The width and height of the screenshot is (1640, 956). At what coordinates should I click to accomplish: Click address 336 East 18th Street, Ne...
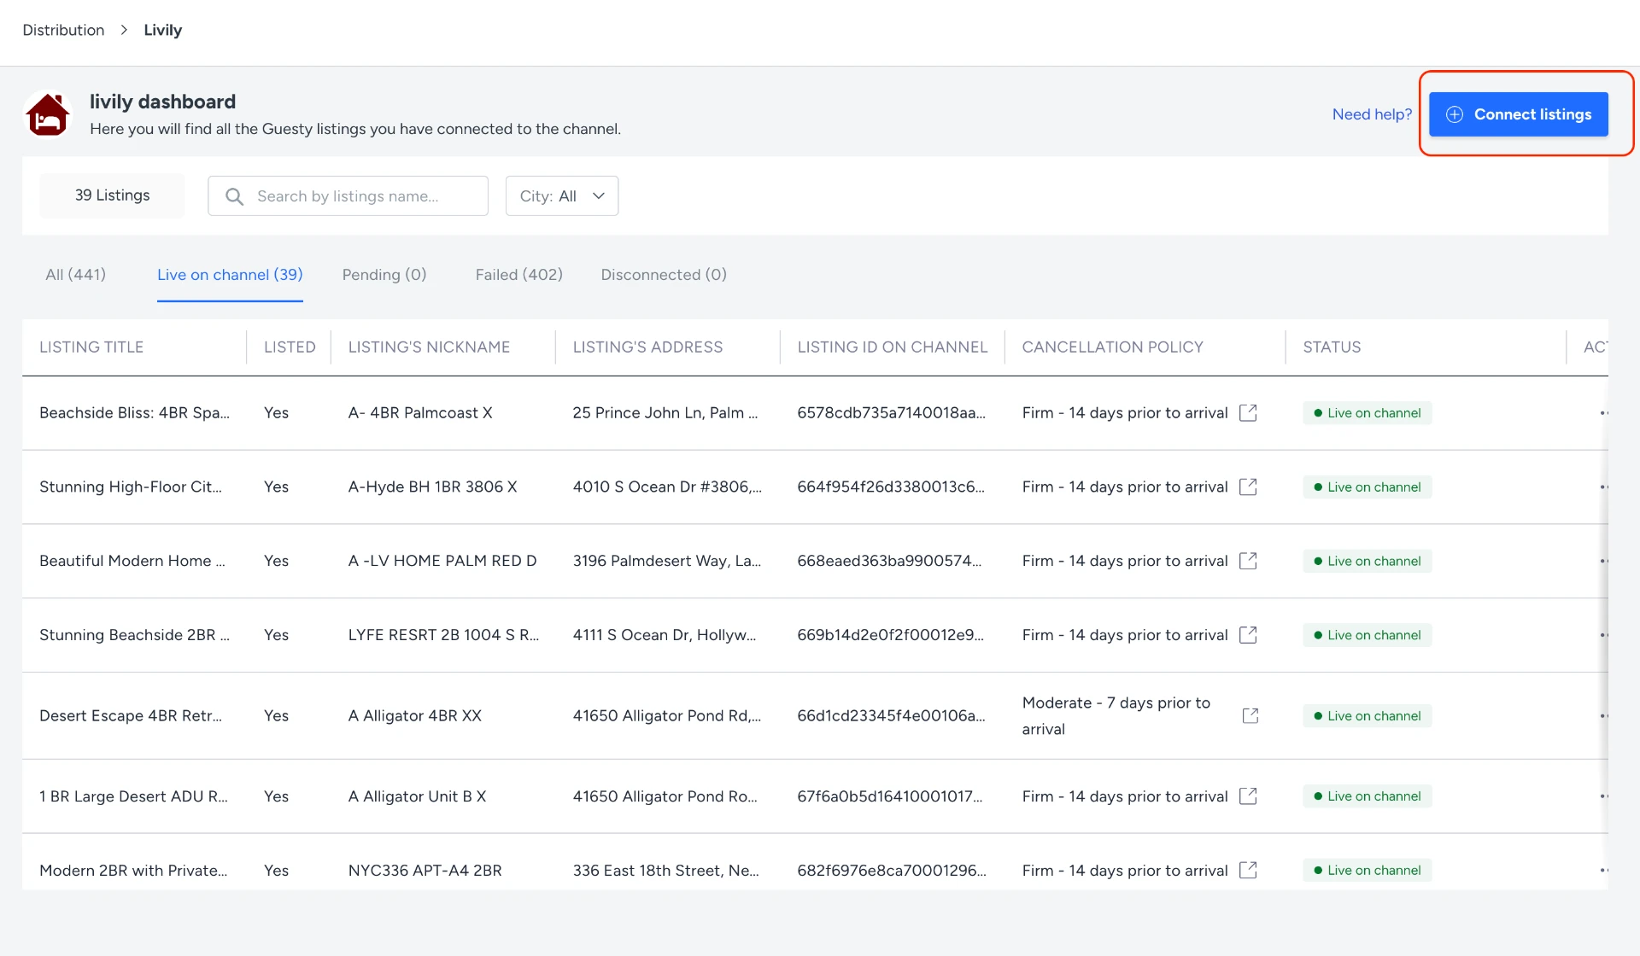click(665, 871)
